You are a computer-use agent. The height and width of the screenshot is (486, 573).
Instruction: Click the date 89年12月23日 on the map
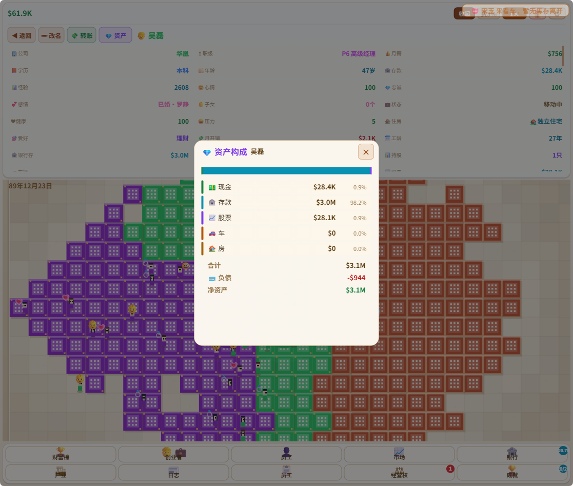pos(30,186)
